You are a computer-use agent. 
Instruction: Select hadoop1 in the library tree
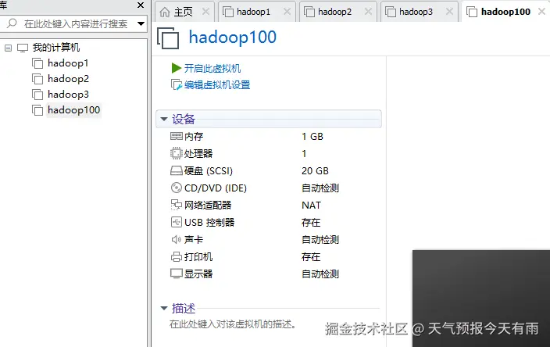click(x=68, y=63)
